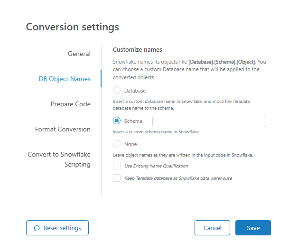
Task: Choose the Schema radio button
Action: tap(117, 121)
